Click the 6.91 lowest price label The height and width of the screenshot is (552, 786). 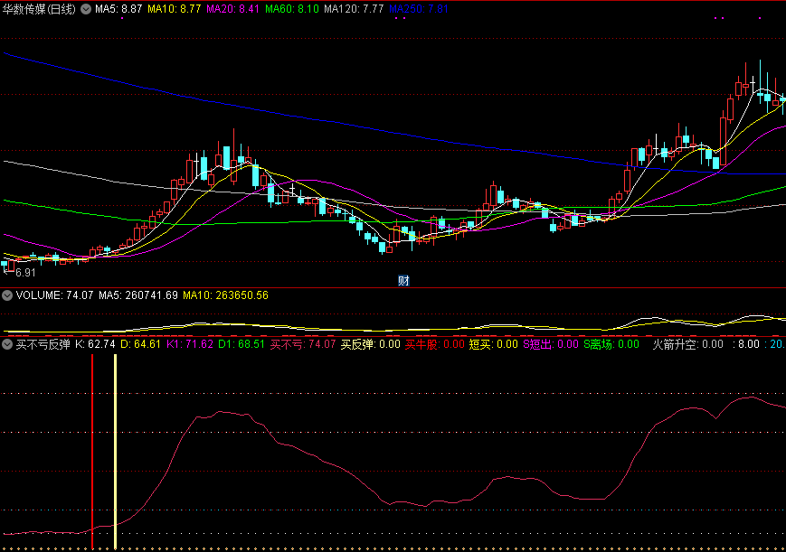coord(25,273)
